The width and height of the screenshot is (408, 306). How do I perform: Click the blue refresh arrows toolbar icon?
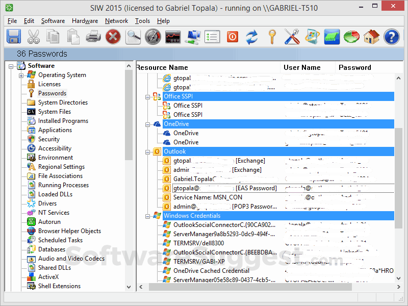pos(252,37)
